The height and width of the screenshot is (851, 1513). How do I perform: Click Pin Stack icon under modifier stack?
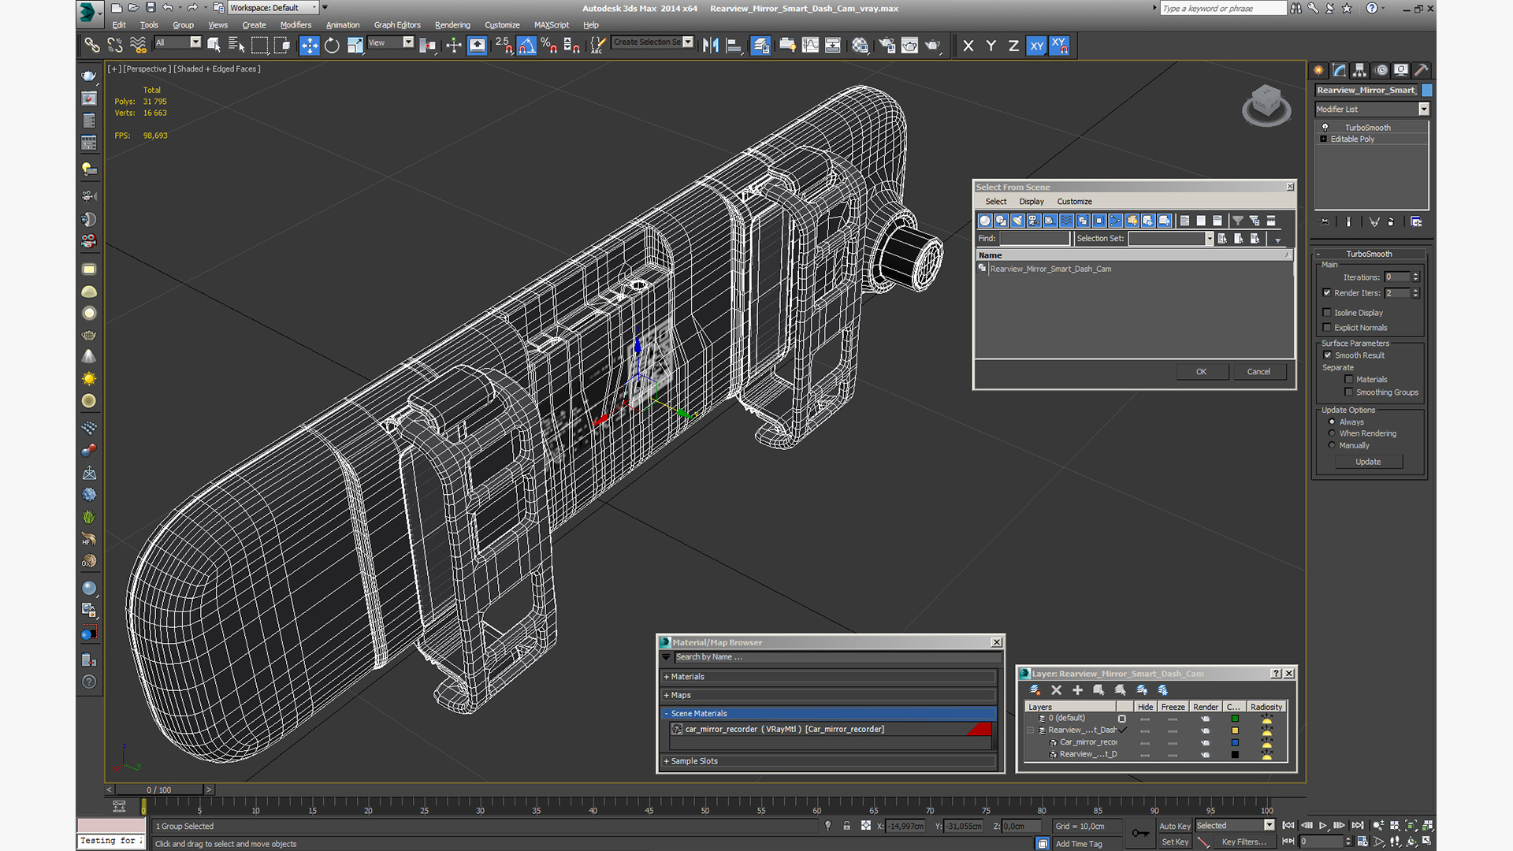pos(1325,222)
